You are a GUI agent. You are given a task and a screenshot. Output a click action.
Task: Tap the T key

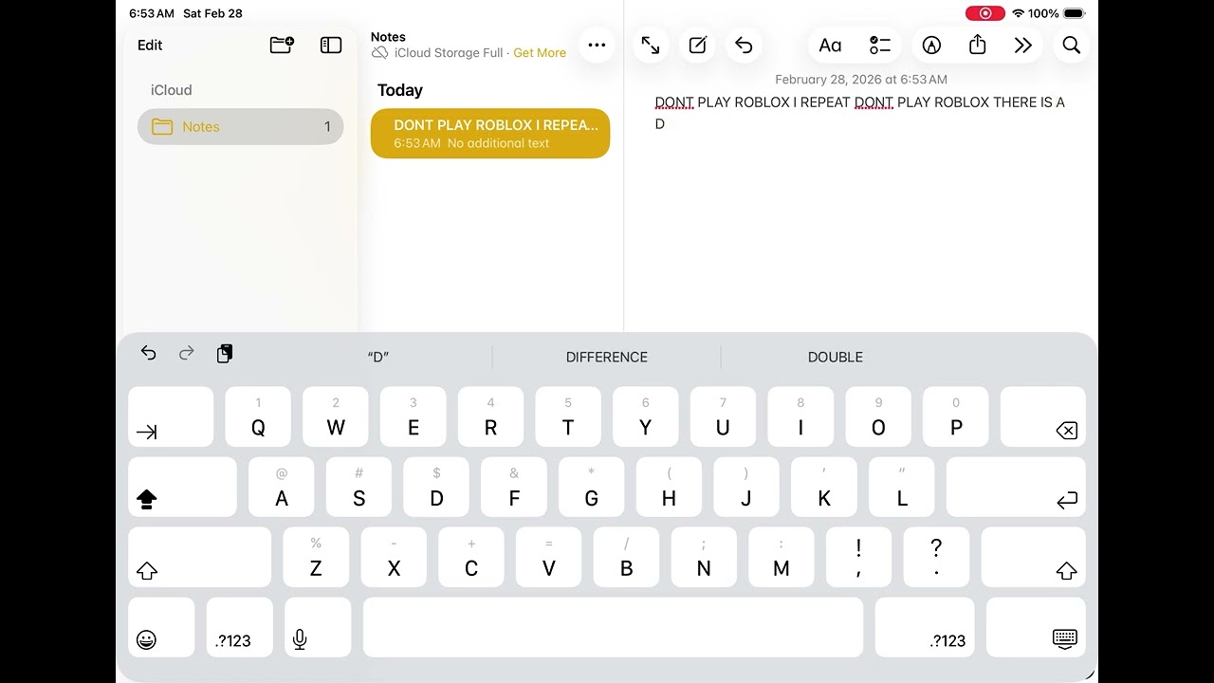[x=568, y=416]
